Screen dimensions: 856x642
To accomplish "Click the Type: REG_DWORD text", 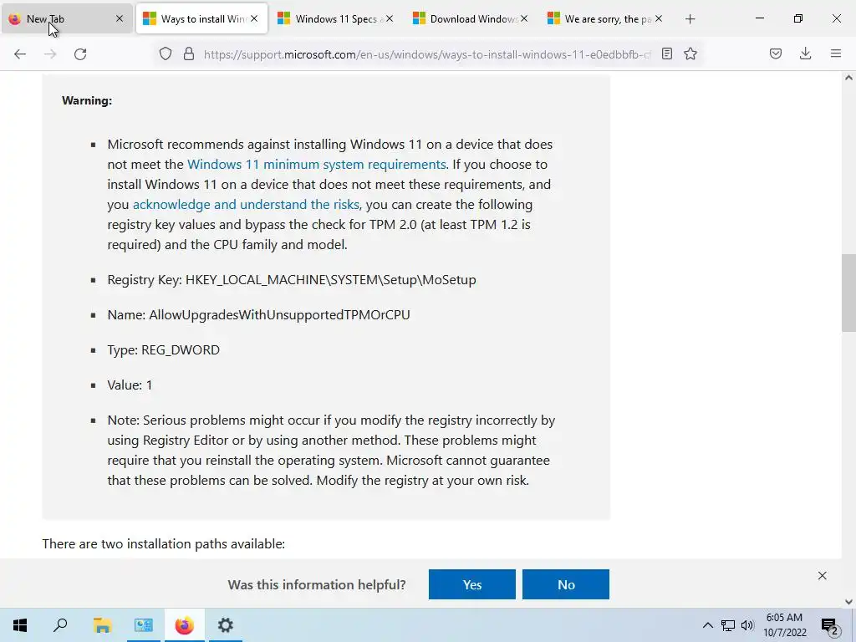I will tap(163, 350).
